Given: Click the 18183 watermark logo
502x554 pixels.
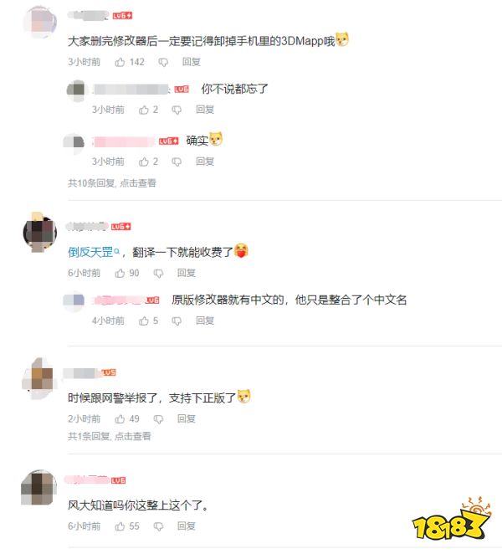Looking at the screenshot, I should [x=452, y=520].
